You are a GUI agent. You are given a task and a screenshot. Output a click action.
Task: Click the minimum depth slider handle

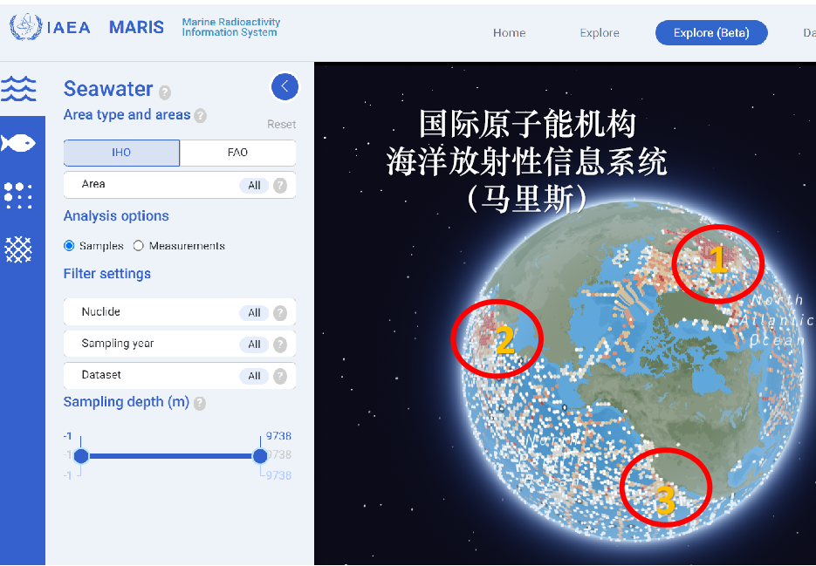click(x=81, y=456)
